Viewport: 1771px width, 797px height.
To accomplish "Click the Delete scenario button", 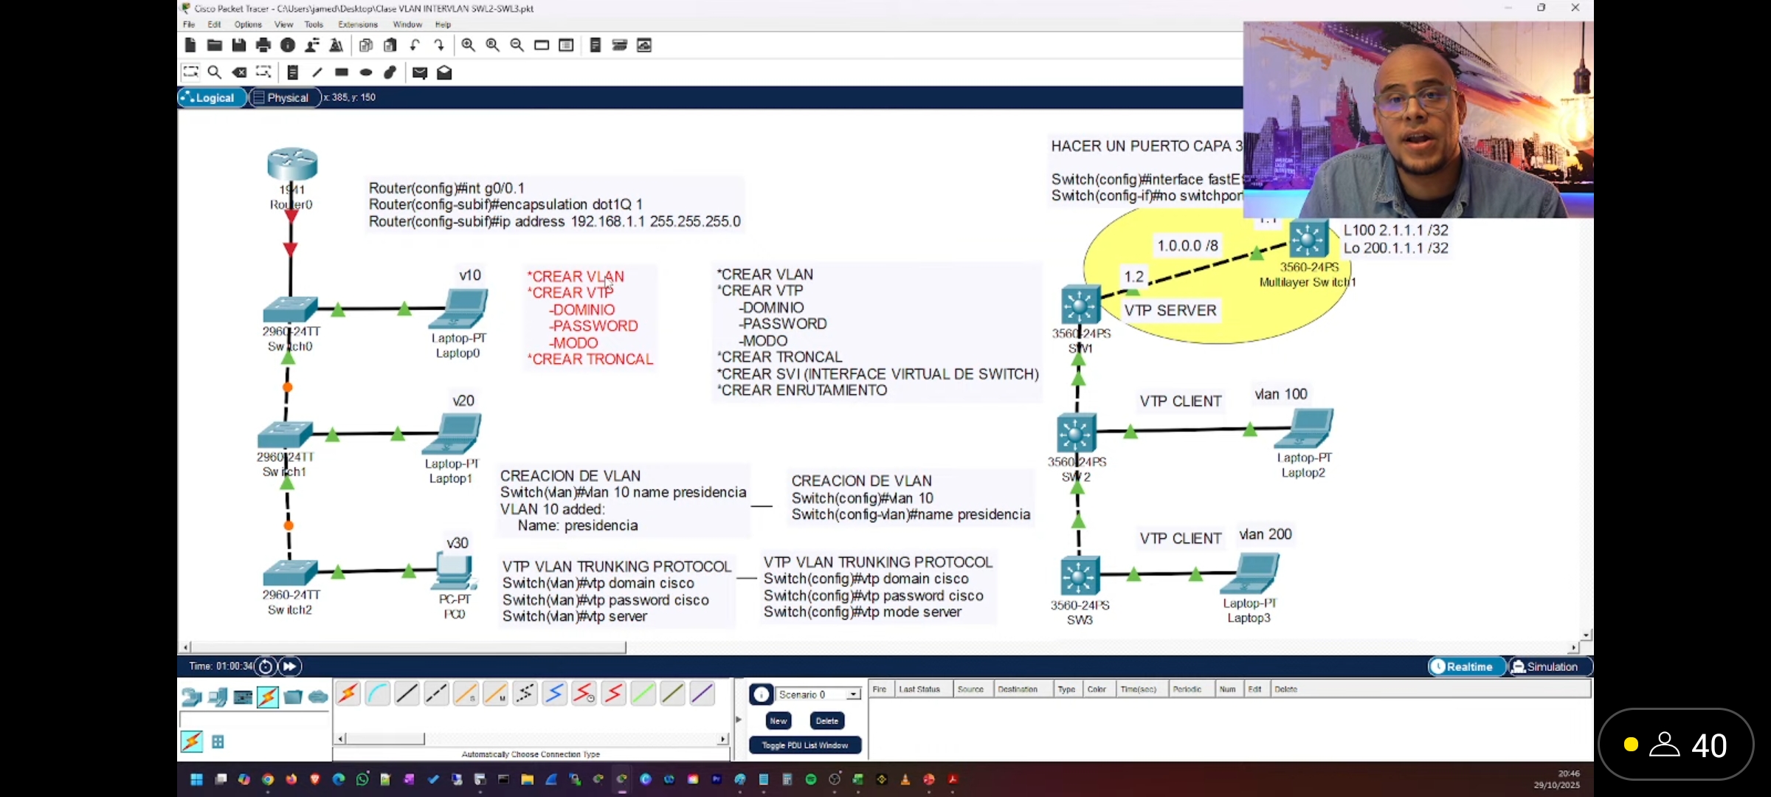I will (827, 721).
